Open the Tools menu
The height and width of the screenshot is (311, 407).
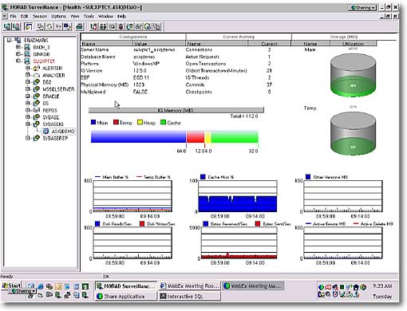(x=89, y=17)
